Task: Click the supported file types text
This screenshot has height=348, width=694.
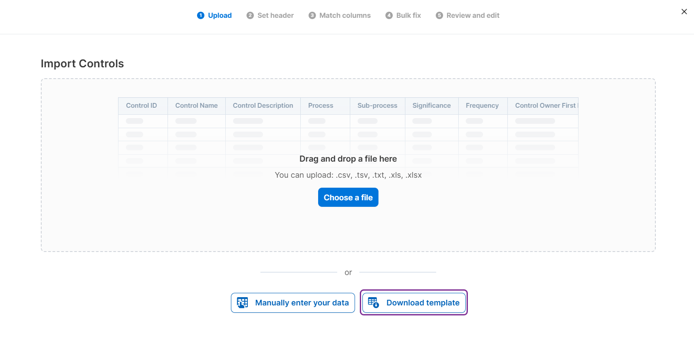Action: [x=348, y=175]
